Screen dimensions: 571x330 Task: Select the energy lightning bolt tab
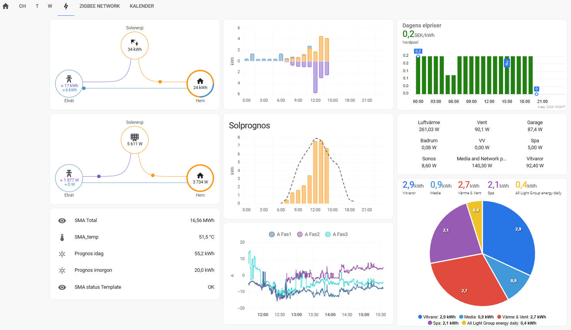point(66,6)
